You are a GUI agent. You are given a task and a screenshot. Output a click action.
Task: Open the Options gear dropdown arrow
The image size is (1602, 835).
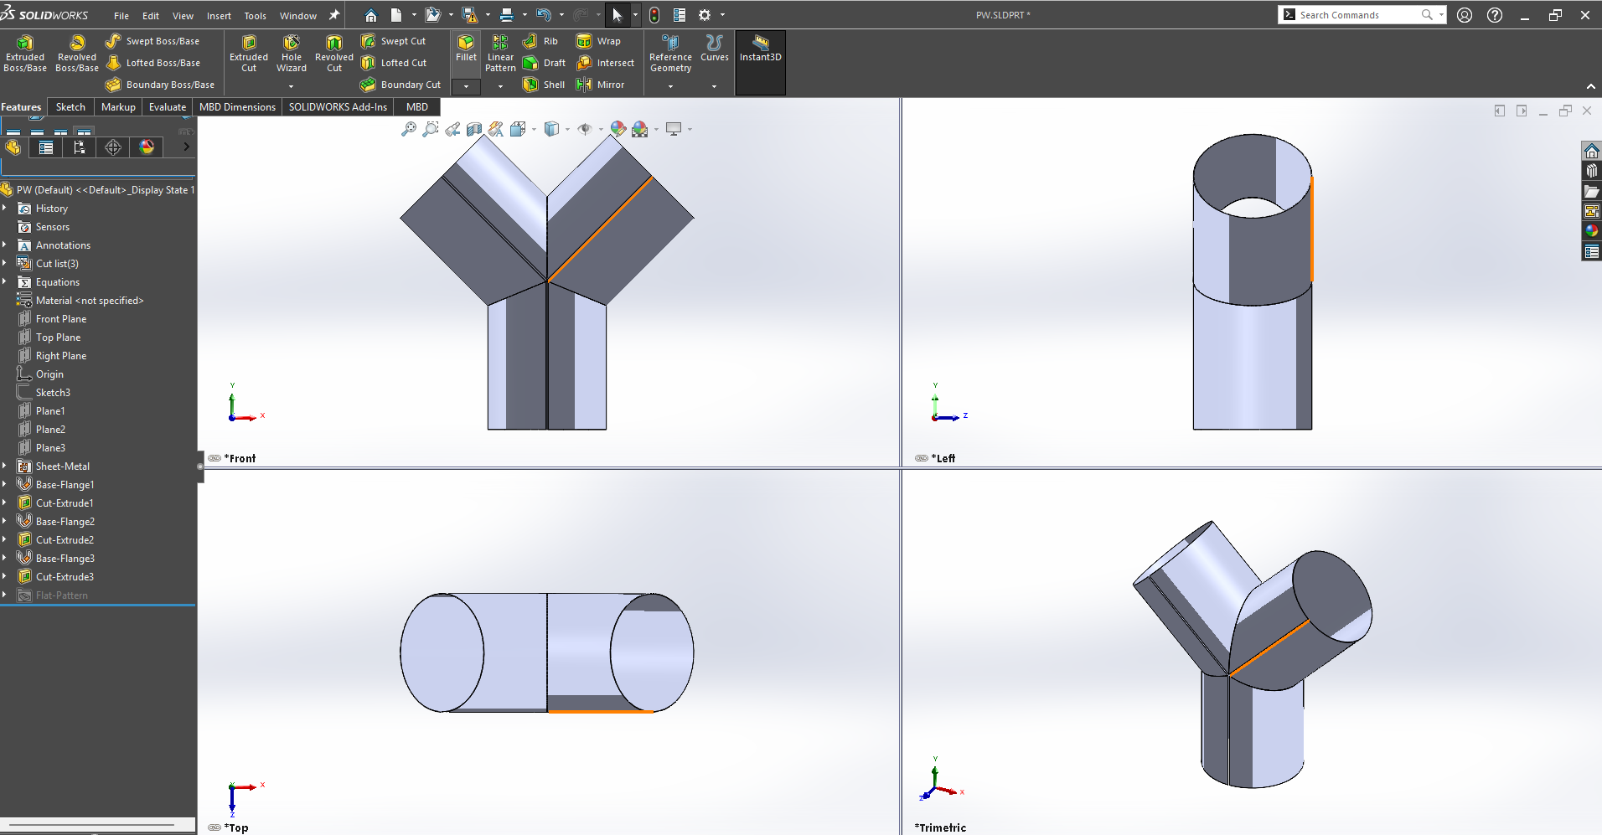(x=722, y=15)
